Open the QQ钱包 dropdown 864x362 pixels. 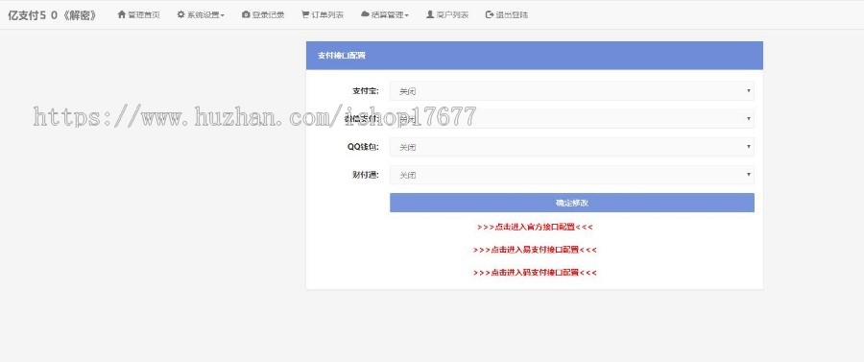pyautogui.click(x=572, y=147)
